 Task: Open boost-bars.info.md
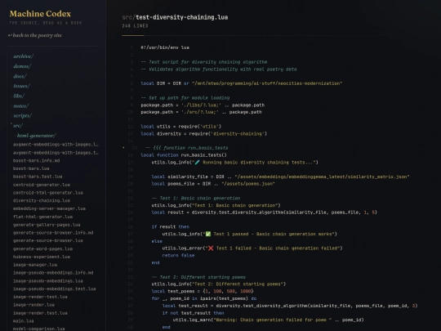[36, 160]
